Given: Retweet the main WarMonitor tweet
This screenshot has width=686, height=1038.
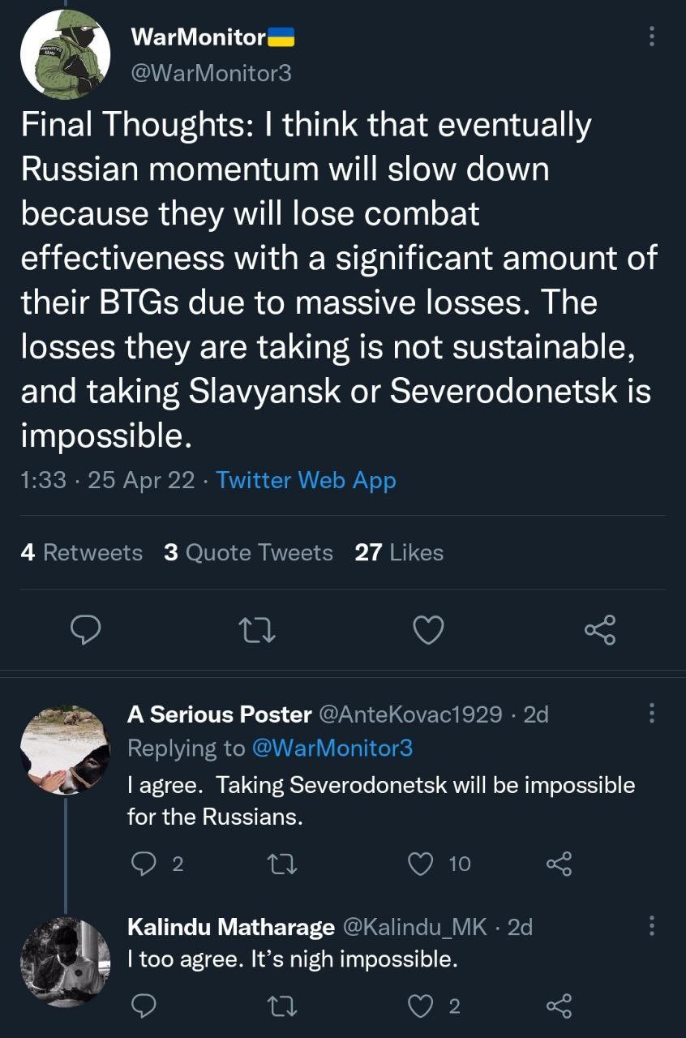Looking at the screenshot, I should click(260, 629).
